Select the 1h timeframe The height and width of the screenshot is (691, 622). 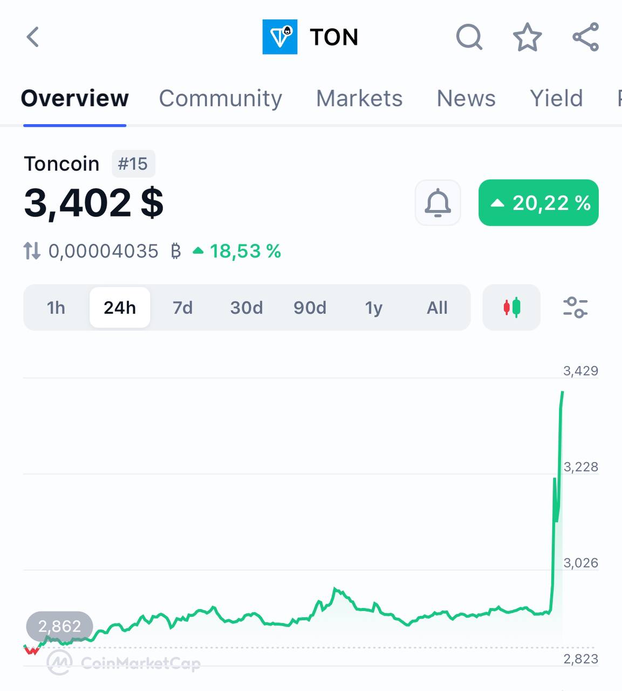56,308
